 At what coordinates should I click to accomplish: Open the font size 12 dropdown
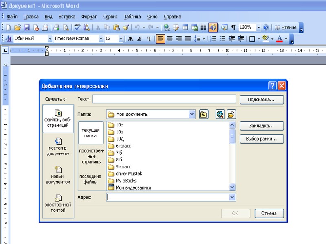(121, 39)
